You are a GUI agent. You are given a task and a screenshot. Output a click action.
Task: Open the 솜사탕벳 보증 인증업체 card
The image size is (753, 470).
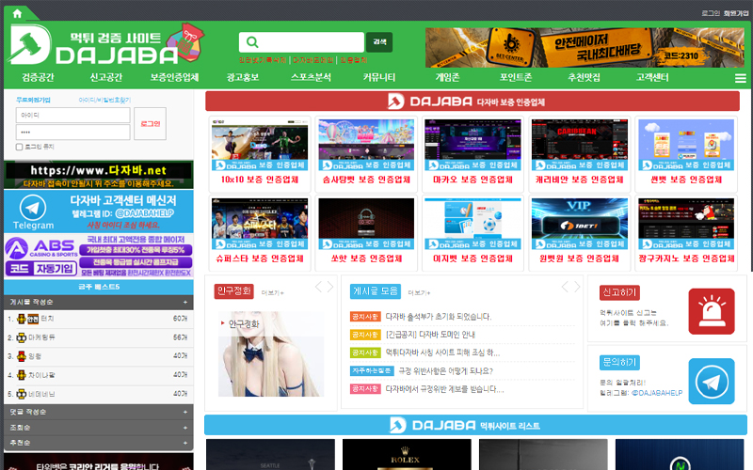tap(366, 153)
